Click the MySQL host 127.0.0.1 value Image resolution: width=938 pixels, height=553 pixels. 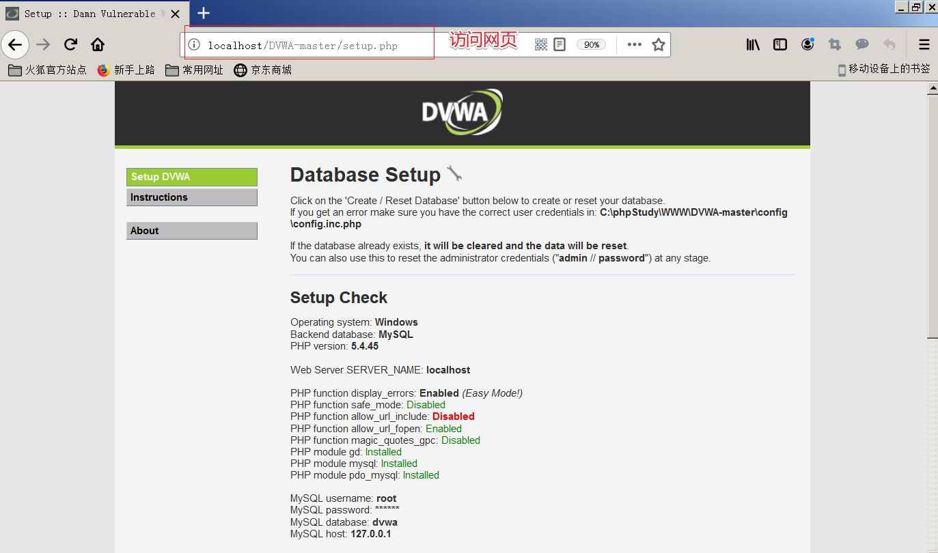[371, 534]
